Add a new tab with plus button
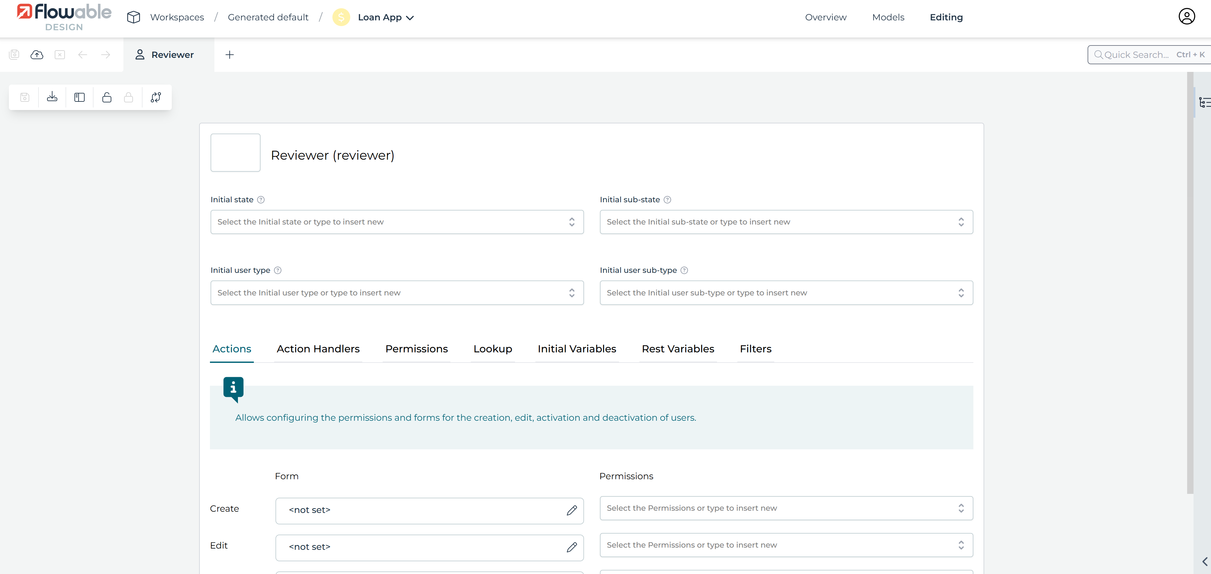This screenshot has width=1211, height=574. coord(229,54)
